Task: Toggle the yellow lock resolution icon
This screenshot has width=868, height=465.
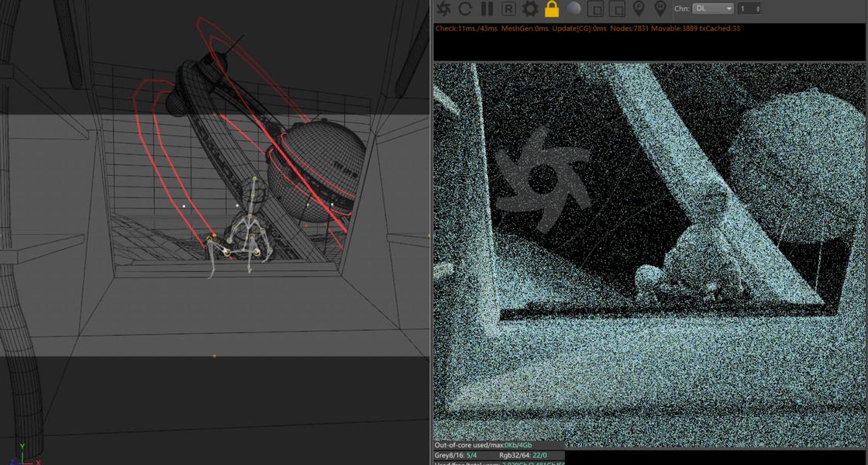Action: click(x=552, y=9)
